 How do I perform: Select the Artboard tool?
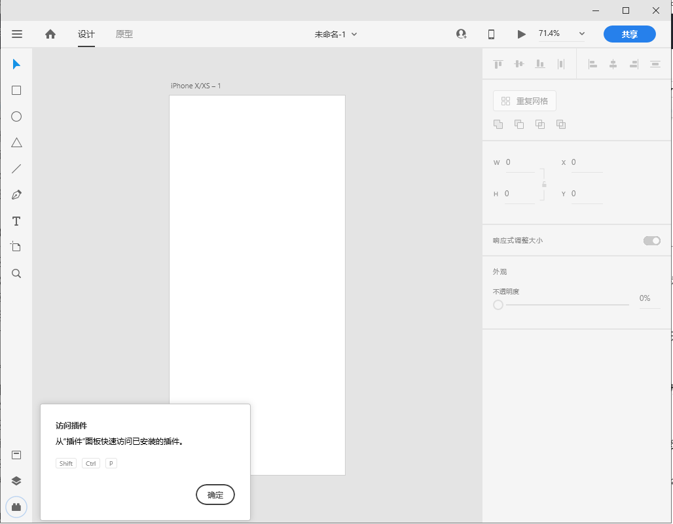point(16,247)
